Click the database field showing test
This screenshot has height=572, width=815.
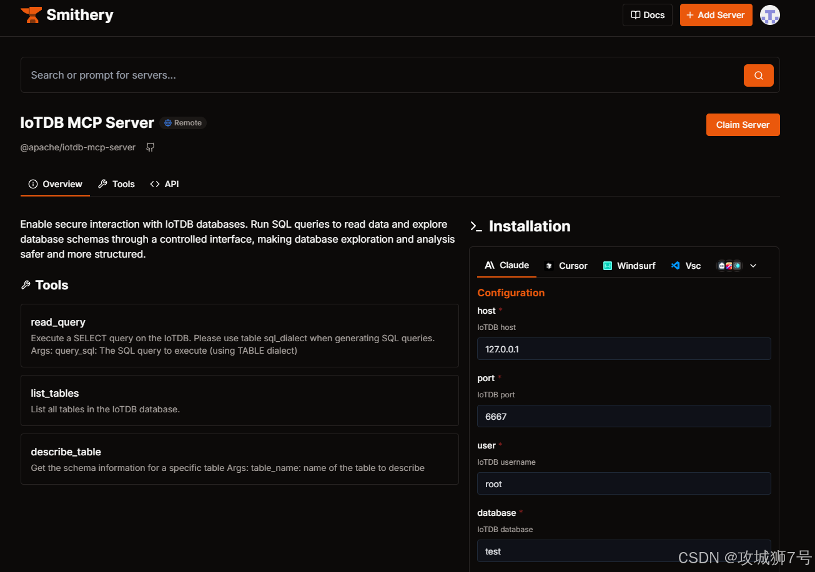click(x=624, y=551)
